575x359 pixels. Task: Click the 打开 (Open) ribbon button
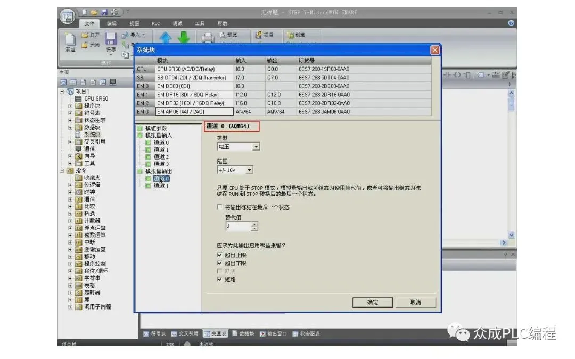pyautogui.click(x=91, y=35)
